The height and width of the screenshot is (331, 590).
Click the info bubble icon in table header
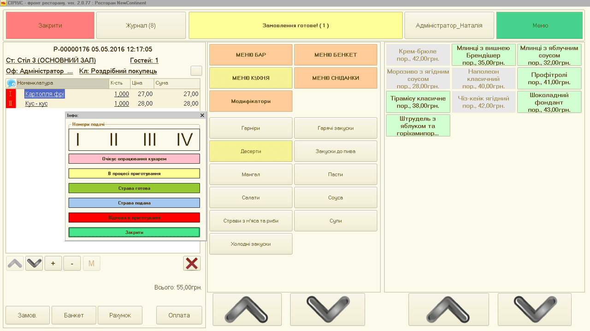(x=11, y=83)
